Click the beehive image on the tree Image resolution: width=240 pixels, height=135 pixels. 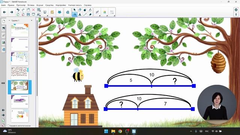[x=218, y=63]
